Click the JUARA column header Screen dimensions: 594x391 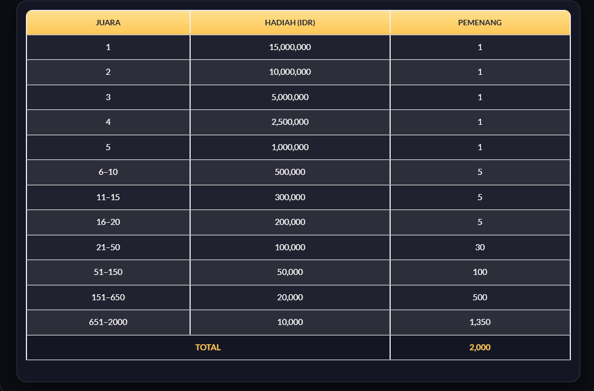[x=108, y=23]
